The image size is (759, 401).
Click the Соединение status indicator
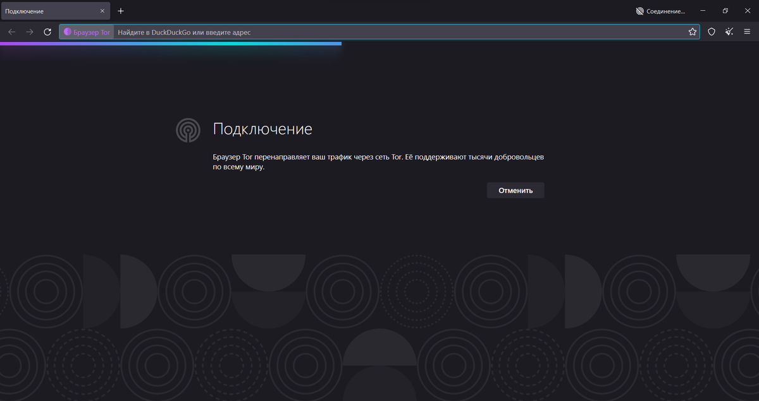[x=660, y=11]
